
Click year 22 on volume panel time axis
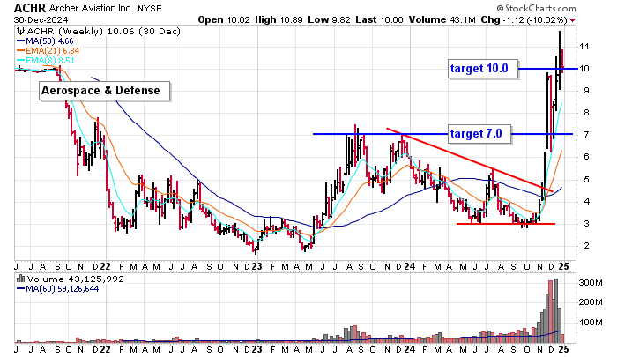coord(105,349)
